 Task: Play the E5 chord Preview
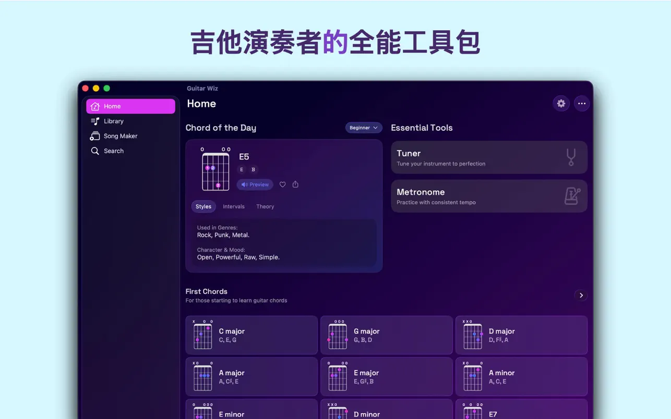pyautogui.click(x=255, y=184)
